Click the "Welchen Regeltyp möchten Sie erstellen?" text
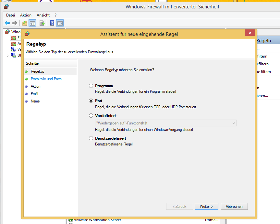 [122, 70]
